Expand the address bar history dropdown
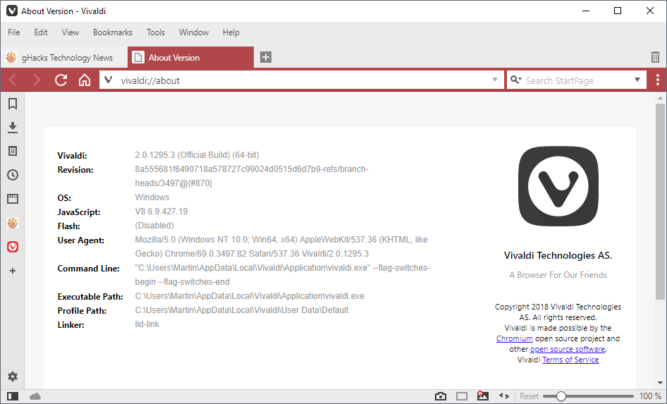Screen dimensions: 667x404 [x=495, y=80]
